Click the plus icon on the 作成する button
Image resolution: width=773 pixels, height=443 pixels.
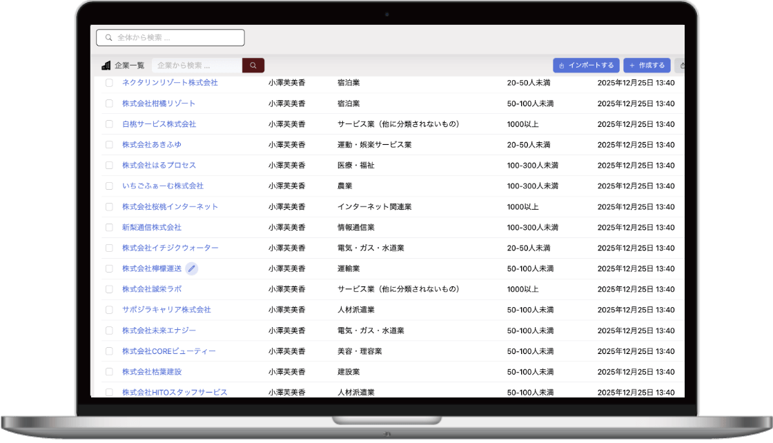point(632,65)
